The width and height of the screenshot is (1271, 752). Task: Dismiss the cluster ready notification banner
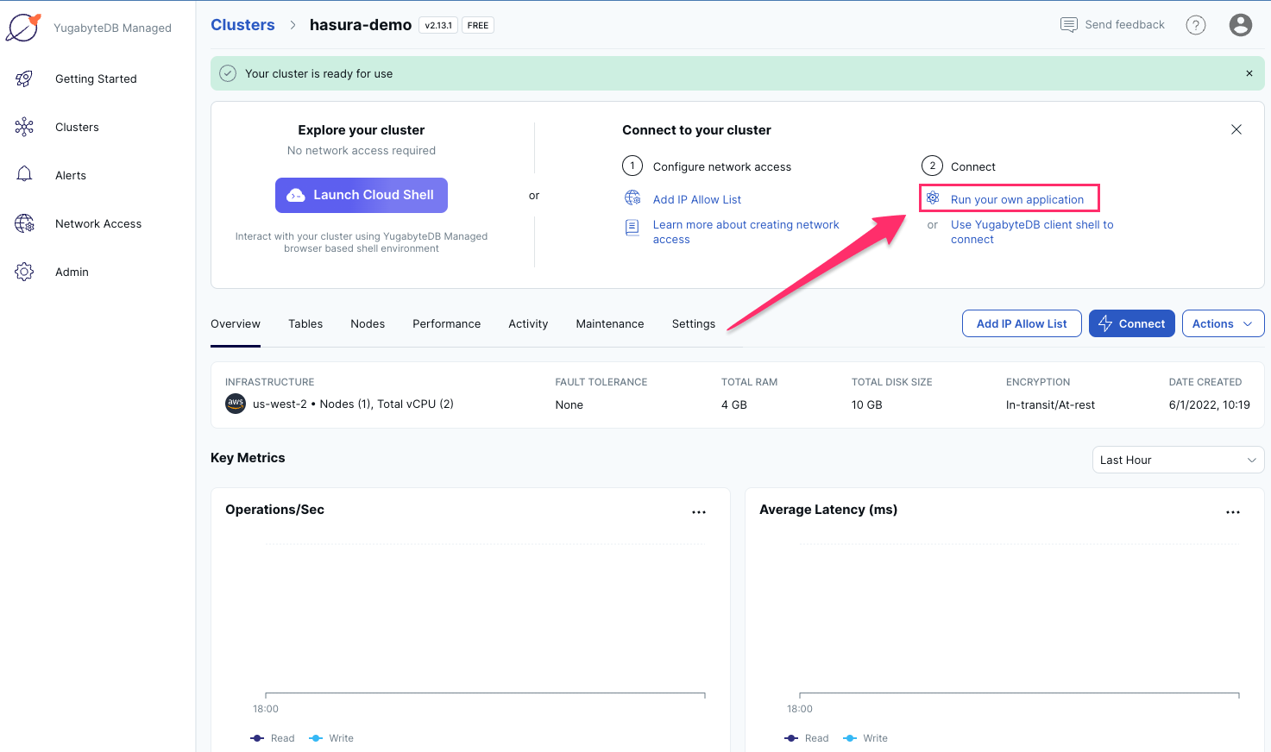pyautogui.click(x=1249, y=73)
